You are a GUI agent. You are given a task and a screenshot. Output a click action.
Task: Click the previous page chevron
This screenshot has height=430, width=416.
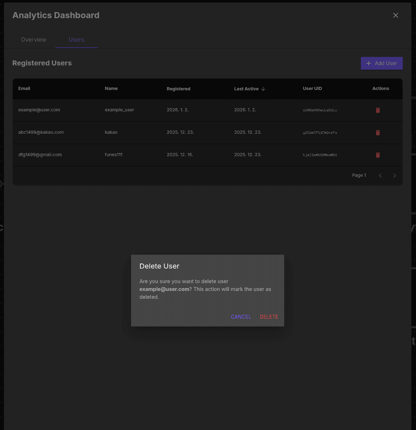tap(380, 175)
